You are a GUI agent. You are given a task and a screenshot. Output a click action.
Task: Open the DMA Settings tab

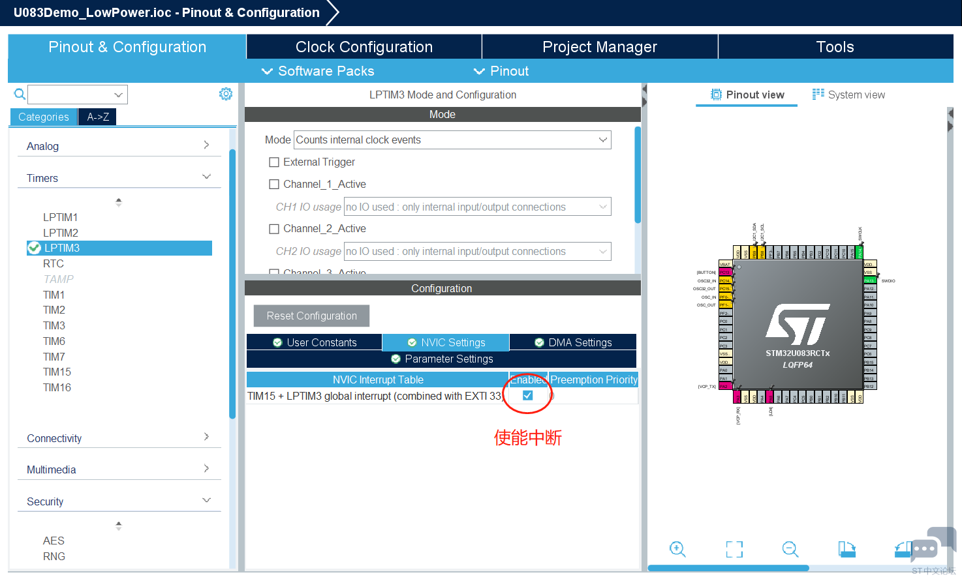573,342
